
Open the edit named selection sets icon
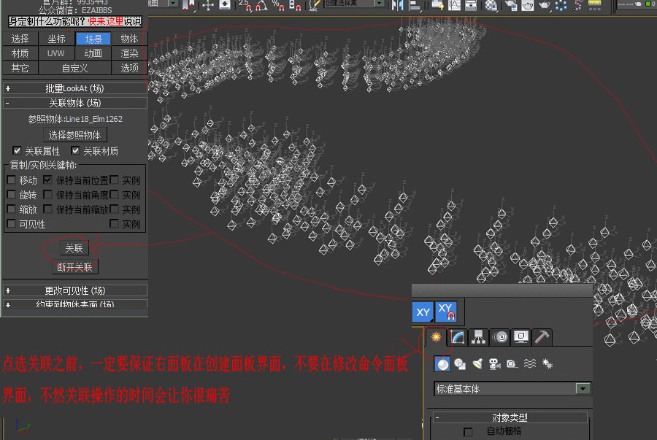point(314,5)
